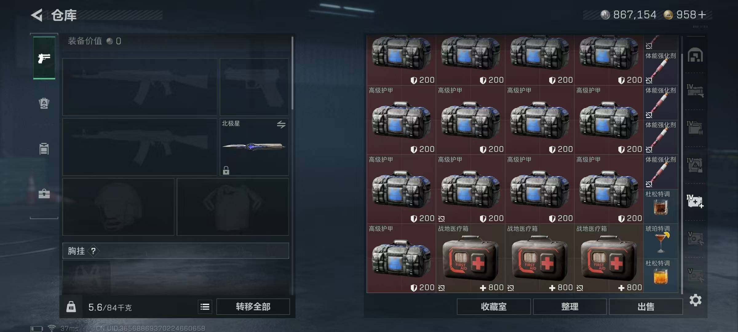Click the 胸挂 question mark help icon
The width and height of the screenshot is (738, 332).
93,251
